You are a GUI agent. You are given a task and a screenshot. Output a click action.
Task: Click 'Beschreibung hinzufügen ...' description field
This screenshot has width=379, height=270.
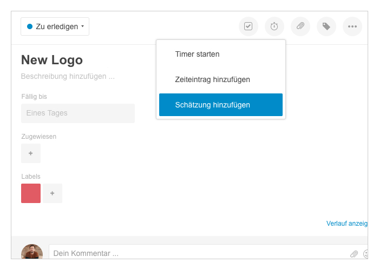(x=68, y=77)
